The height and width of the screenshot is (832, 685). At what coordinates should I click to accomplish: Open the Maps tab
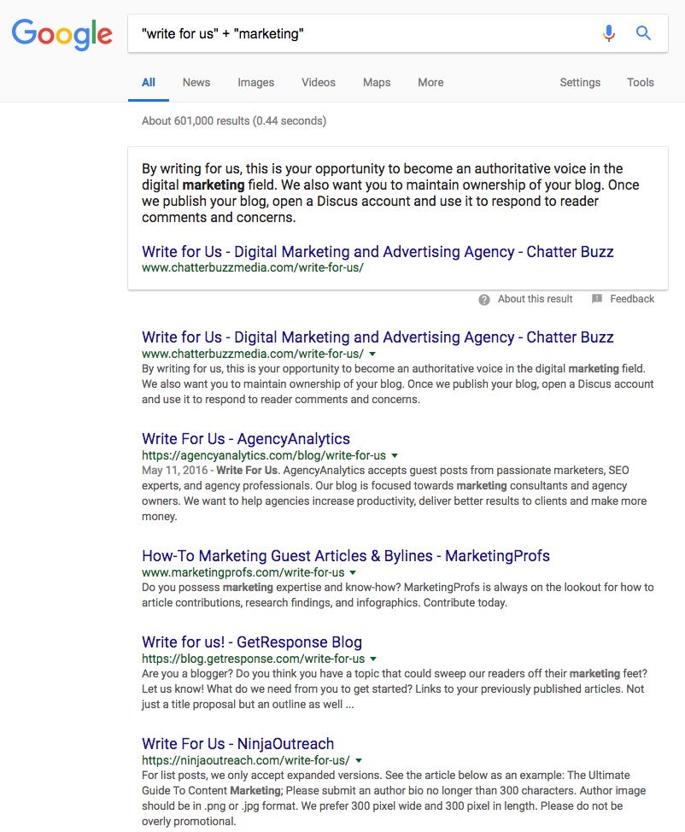point(377,82)
